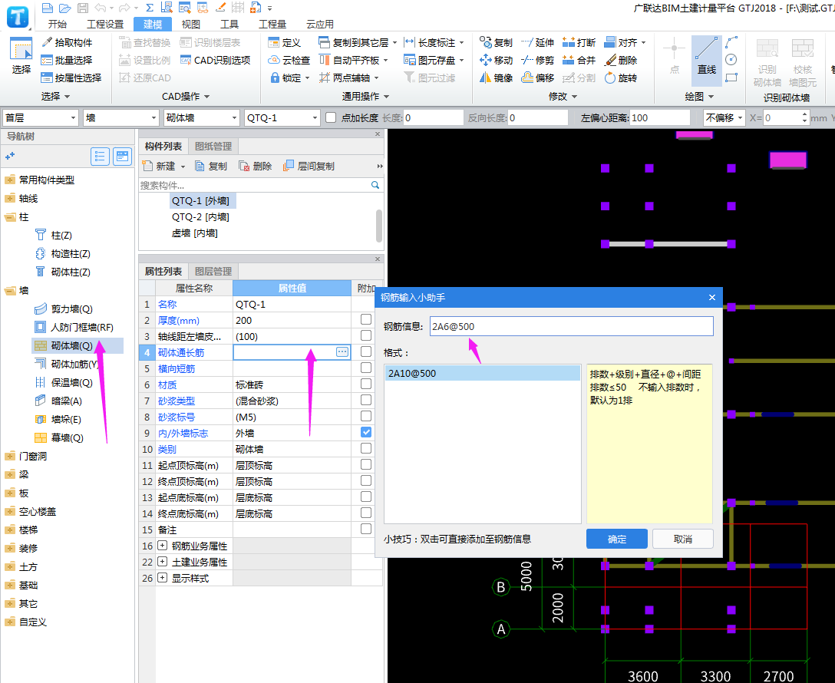Check the 厚度(mm) additional checkbox
Viewport: 835px width, 683px height.
point(366,319)
